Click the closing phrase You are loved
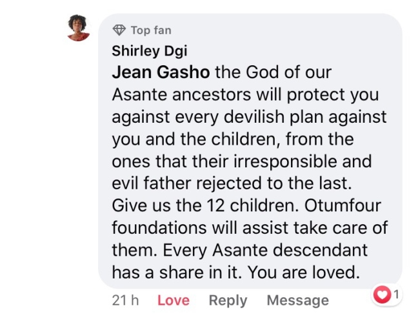418x323 pixels. 304,272
